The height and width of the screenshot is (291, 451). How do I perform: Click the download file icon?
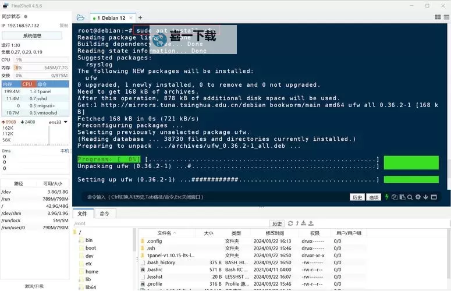tap(303, 223)
